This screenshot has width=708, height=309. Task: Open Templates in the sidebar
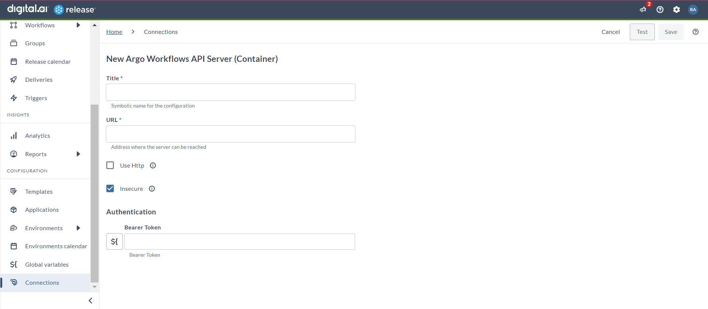coord(39,192)
